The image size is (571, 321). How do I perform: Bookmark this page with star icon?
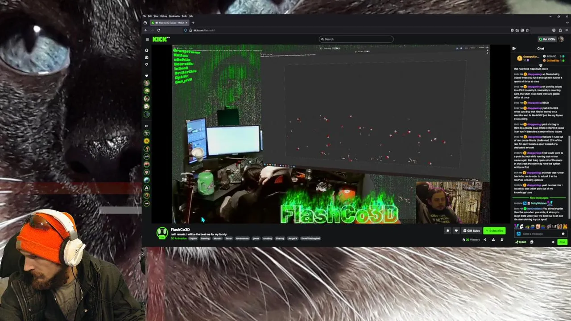[x=527, y=30]
